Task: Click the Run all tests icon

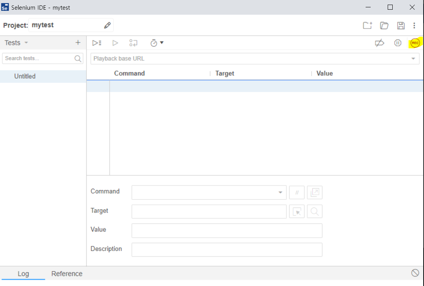Action: click(x=97, y=43)
